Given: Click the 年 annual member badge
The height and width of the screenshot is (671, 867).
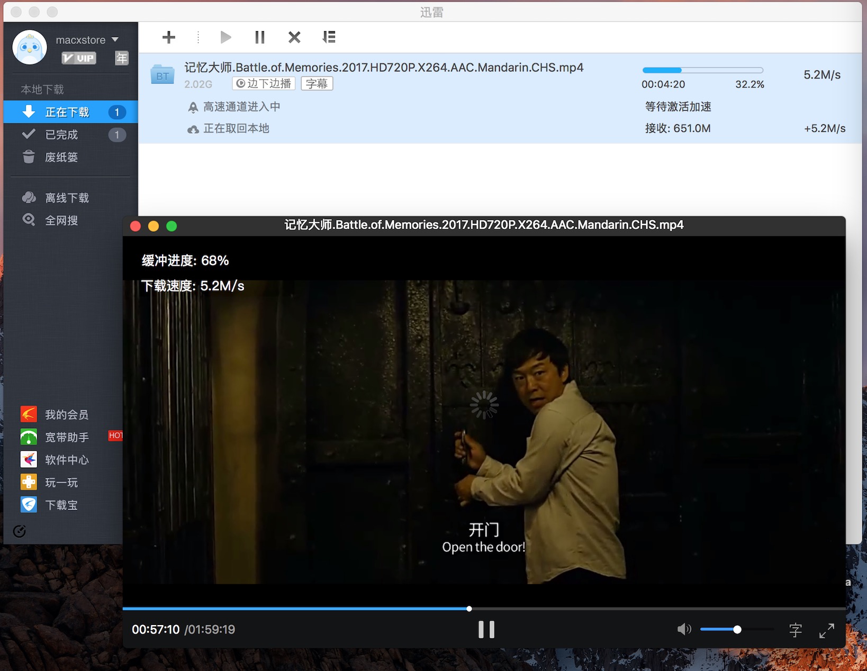Looking at the screenshot, I should (x=122, y=58).
